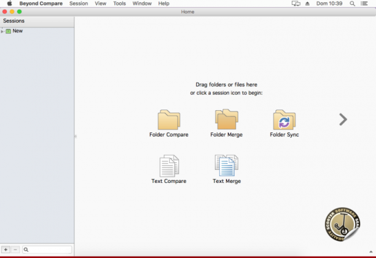The image size is (376, 258).
Task: Open the Session menu
Action: coord(79,4)
